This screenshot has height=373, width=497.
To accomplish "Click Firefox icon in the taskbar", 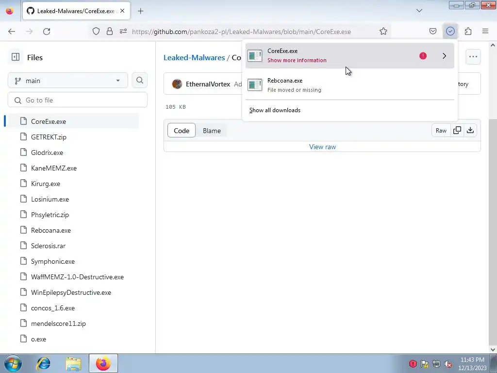I will point(103,363).
